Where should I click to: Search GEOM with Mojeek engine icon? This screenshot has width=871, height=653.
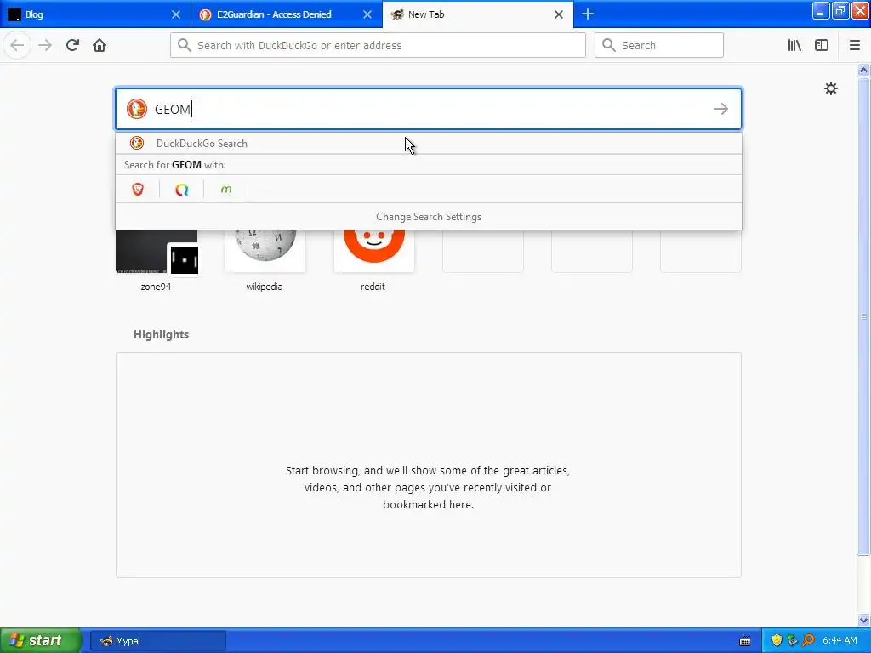coord(225,190)
